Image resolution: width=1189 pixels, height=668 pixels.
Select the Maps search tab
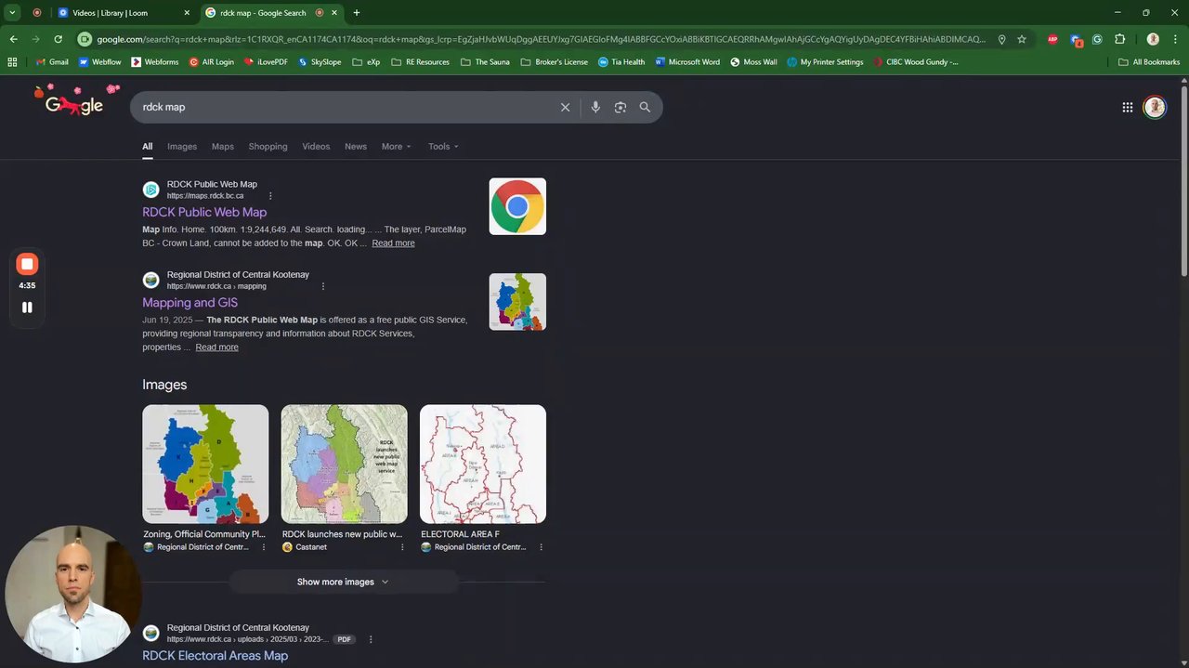pos(223,147)
